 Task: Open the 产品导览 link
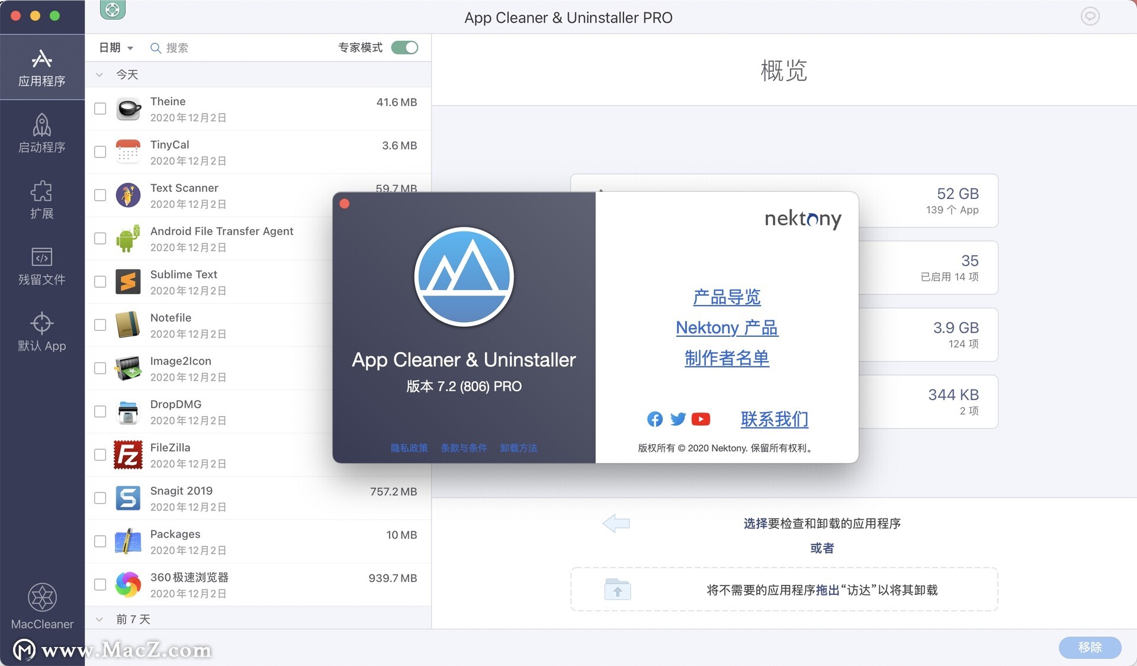pos(727,297)
